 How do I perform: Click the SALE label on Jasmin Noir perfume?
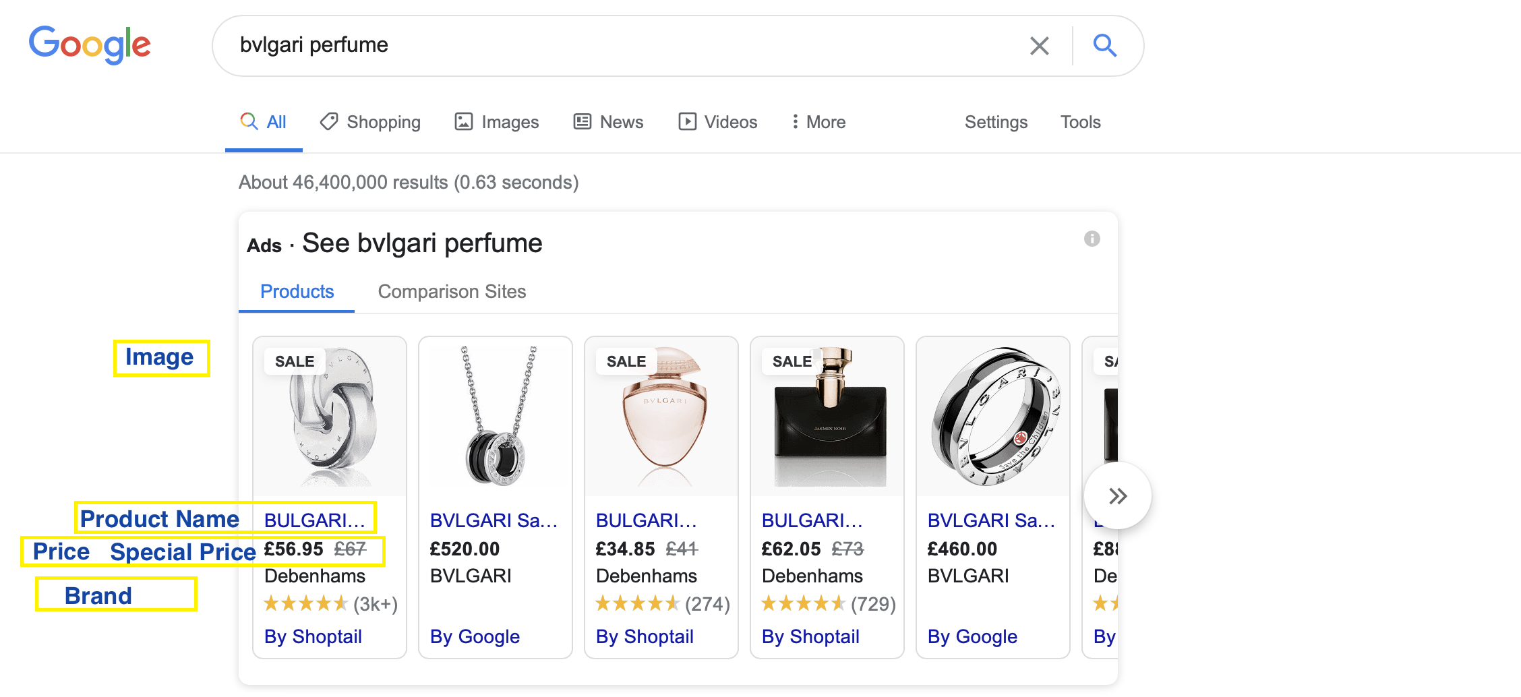tap(791, 361)
